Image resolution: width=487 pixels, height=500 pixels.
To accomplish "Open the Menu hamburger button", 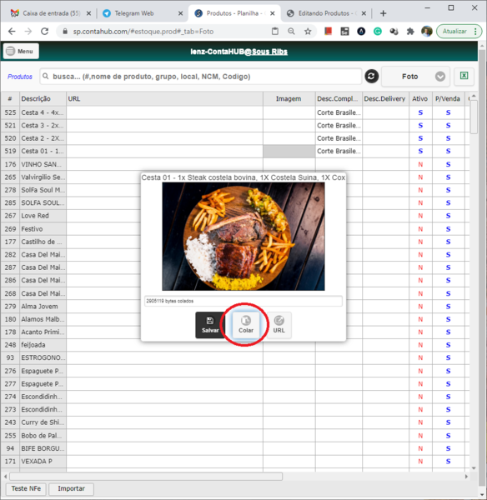I will 21,51.
